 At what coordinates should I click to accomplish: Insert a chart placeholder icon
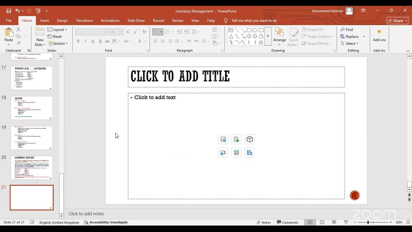click(249, 153)
